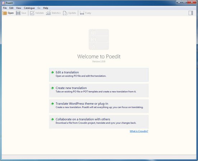Click the Open folder icon in toolbar
This screenshot has height=161, width=198.
[5, 13]
